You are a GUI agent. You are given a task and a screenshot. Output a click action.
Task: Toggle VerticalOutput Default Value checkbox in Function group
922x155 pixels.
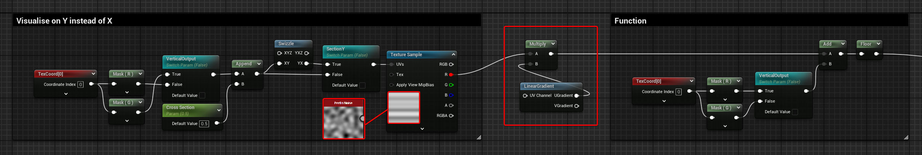click(795, 112)
